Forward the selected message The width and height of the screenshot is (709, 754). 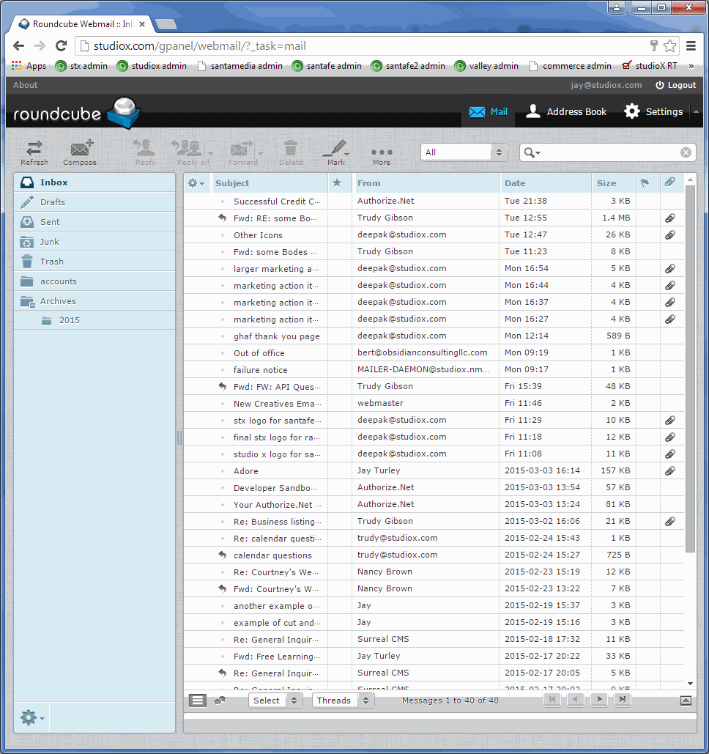[x=242, y=152]
